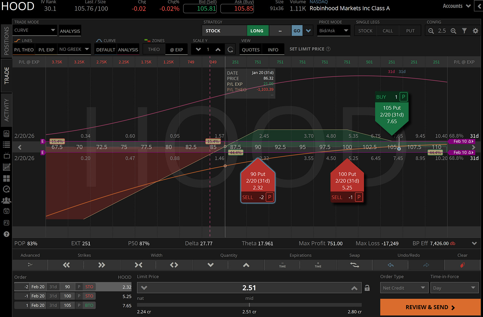This screenshot has height=317, width=483.
Task: Decrease order quantity
Action: tap(210, 265)
